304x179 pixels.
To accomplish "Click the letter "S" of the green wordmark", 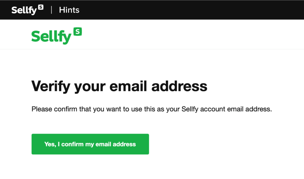I will 36,37.
